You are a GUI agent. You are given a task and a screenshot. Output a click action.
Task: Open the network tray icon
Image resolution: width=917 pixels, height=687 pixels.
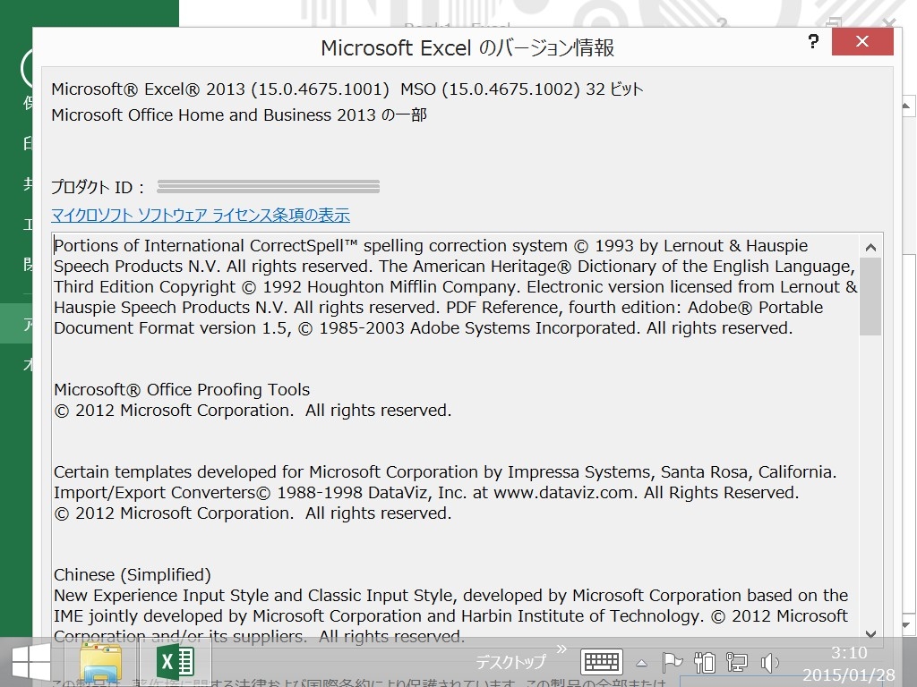pos(737,663)
